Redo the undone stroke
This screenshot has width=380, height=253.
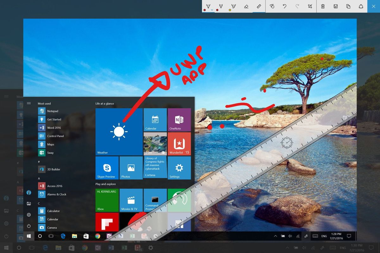click(x=298, y=6)
